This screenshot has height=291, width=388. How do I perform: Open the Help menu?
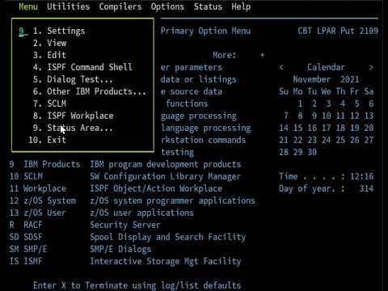coord(241,6)
